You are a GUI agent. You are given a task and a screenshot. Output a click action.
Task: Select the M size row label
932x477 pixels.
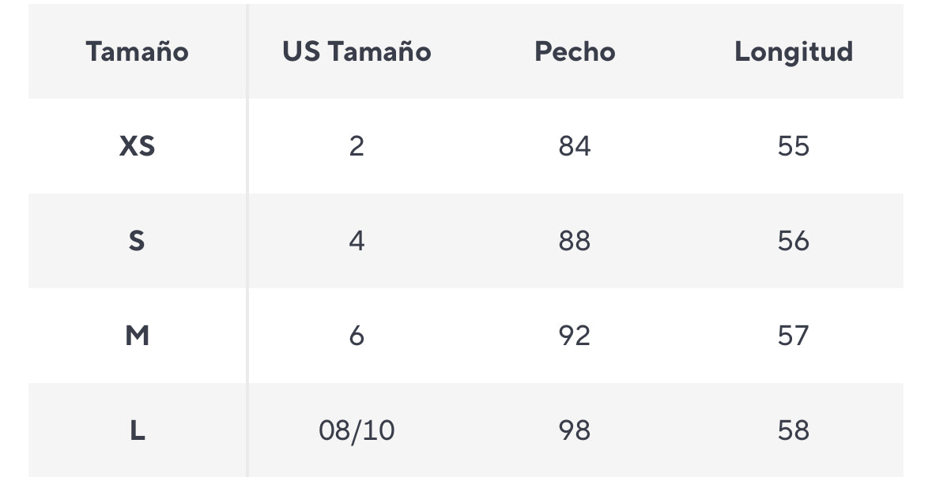[137, 336]
